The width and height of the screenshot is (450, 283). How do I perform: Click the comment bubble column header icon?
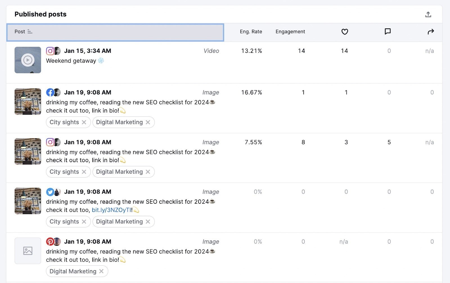[388, 32]
